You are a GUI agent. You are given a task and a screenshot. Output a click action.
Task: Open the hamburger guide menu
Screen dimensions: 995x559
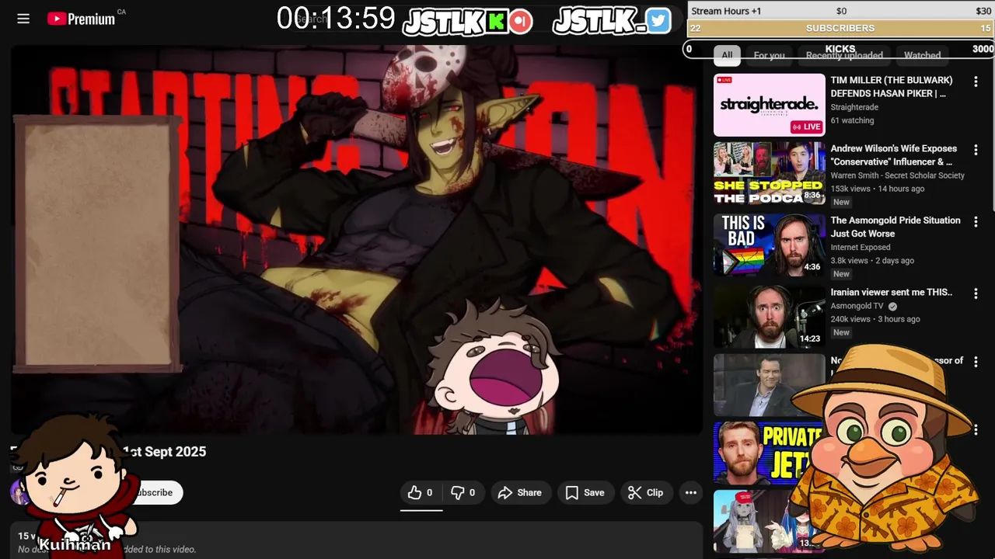click(23, 19)
